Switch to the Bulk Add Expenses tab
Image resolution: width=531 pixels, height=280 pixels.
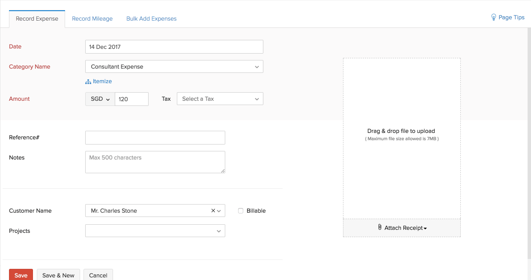pos(151,19)
